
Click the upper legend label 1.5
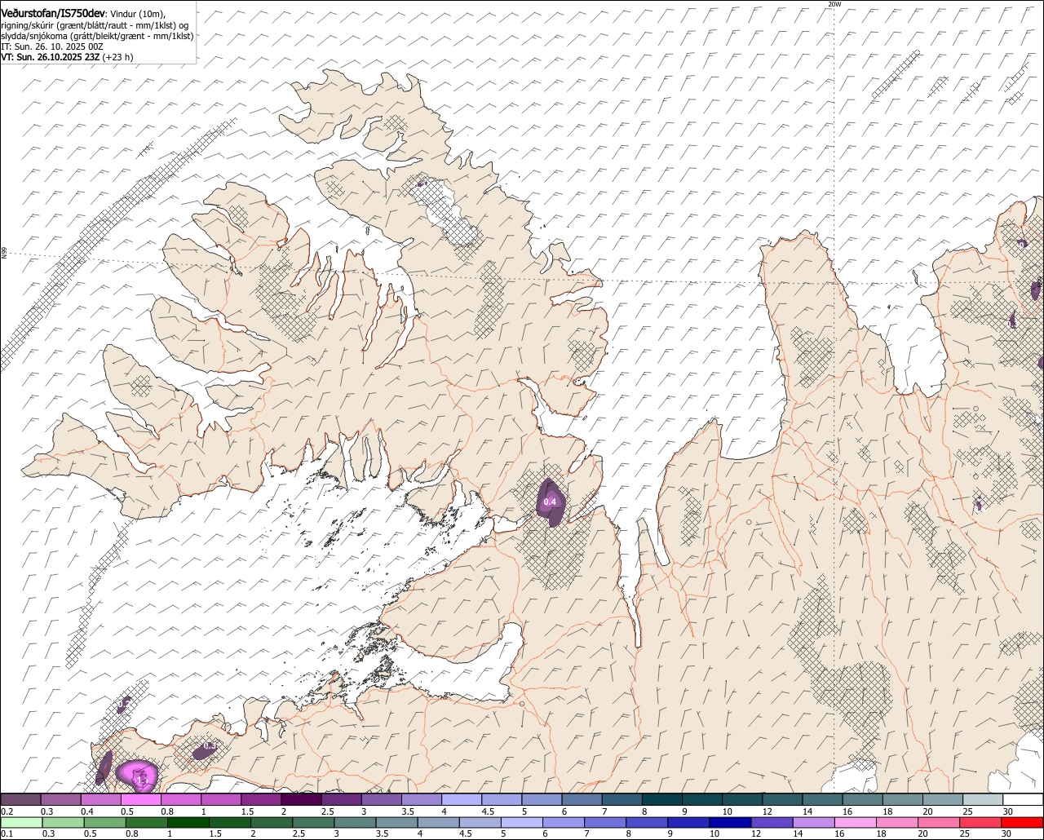click(248, 811)
